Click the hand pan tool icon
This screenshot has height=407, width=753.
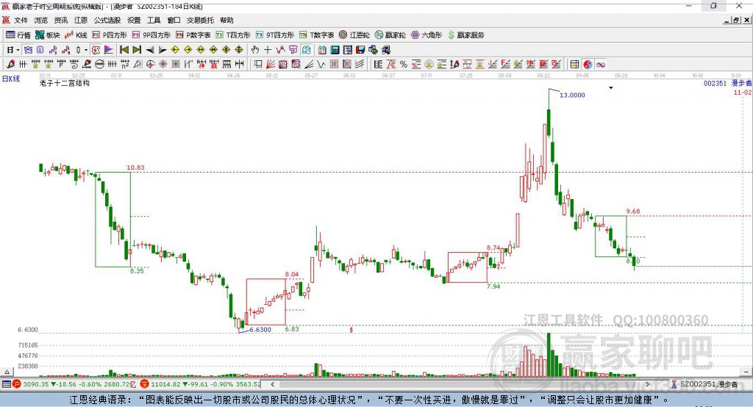pos(255,49)
